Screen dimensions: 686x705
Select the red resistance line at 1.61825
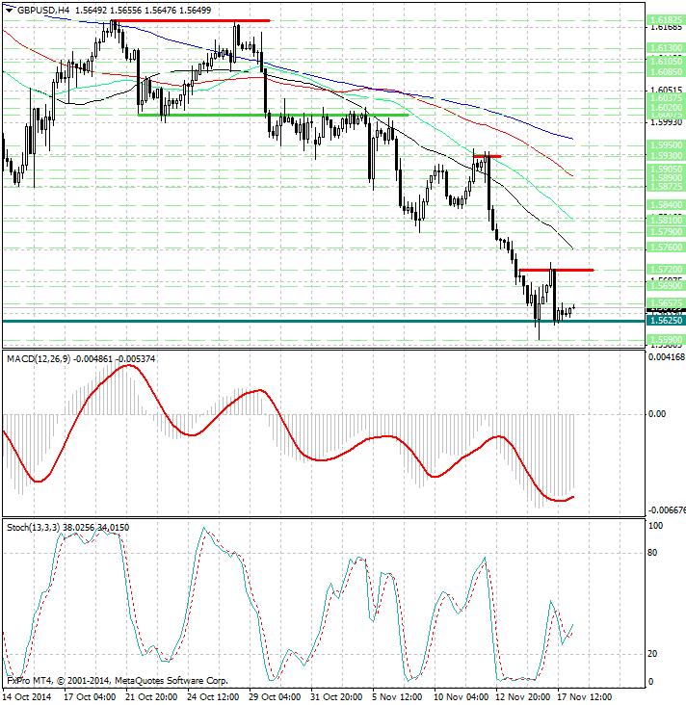coord(191,20)
